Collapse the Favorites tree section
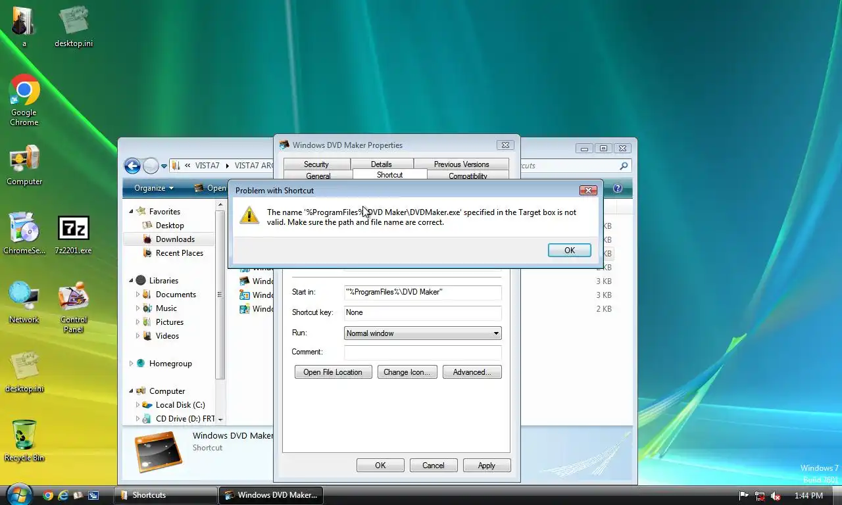 131,212
